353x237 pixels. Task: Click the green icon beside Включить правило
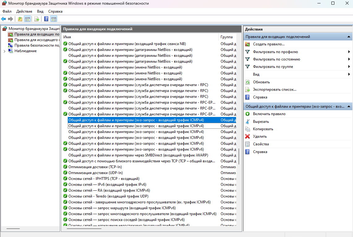click(248, 114)
